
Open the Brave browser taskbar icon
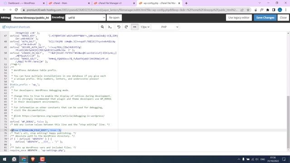tap(33, 159)
